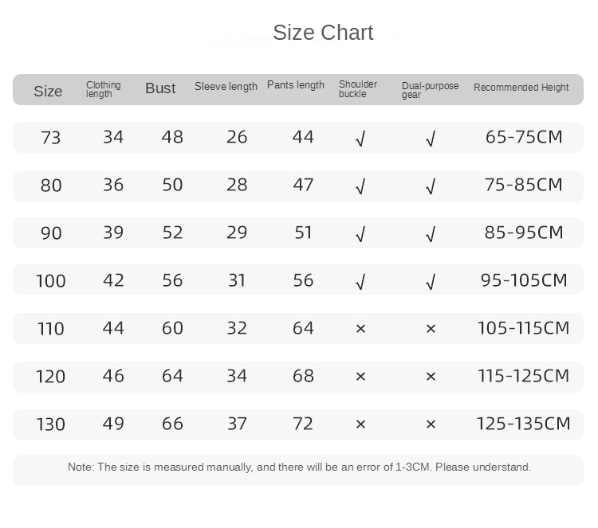Click the Dual-purpose gear X mark for size 110
Image resolution: width=598 pixels, height=528 pixels.
431,328
